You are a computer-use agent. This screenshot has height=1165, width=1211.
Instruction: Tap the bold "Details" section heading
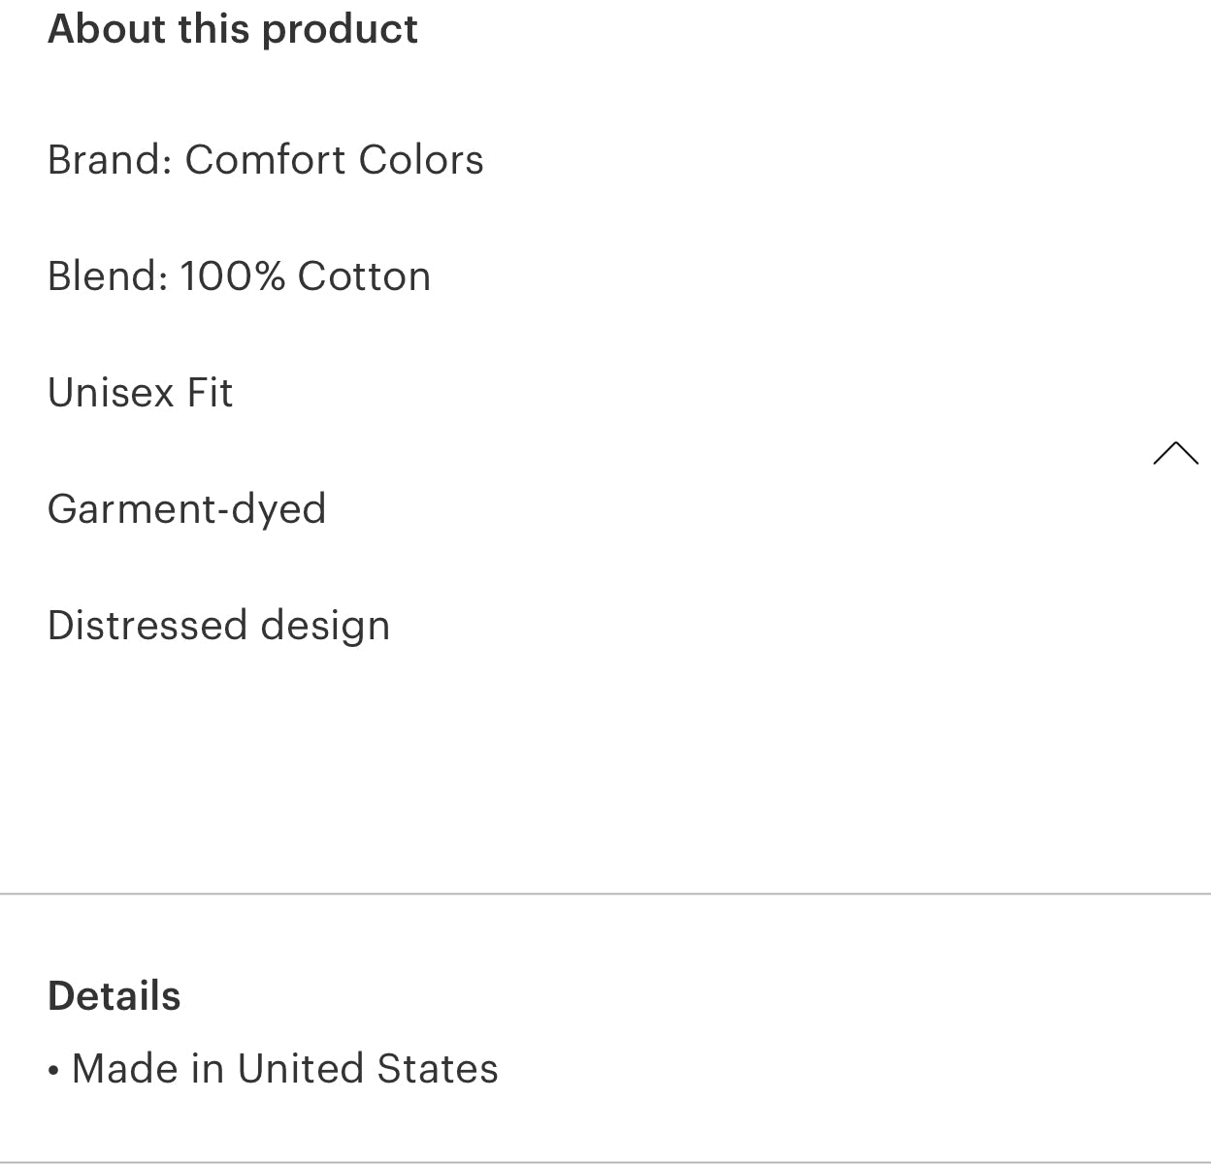coord(114,996)
